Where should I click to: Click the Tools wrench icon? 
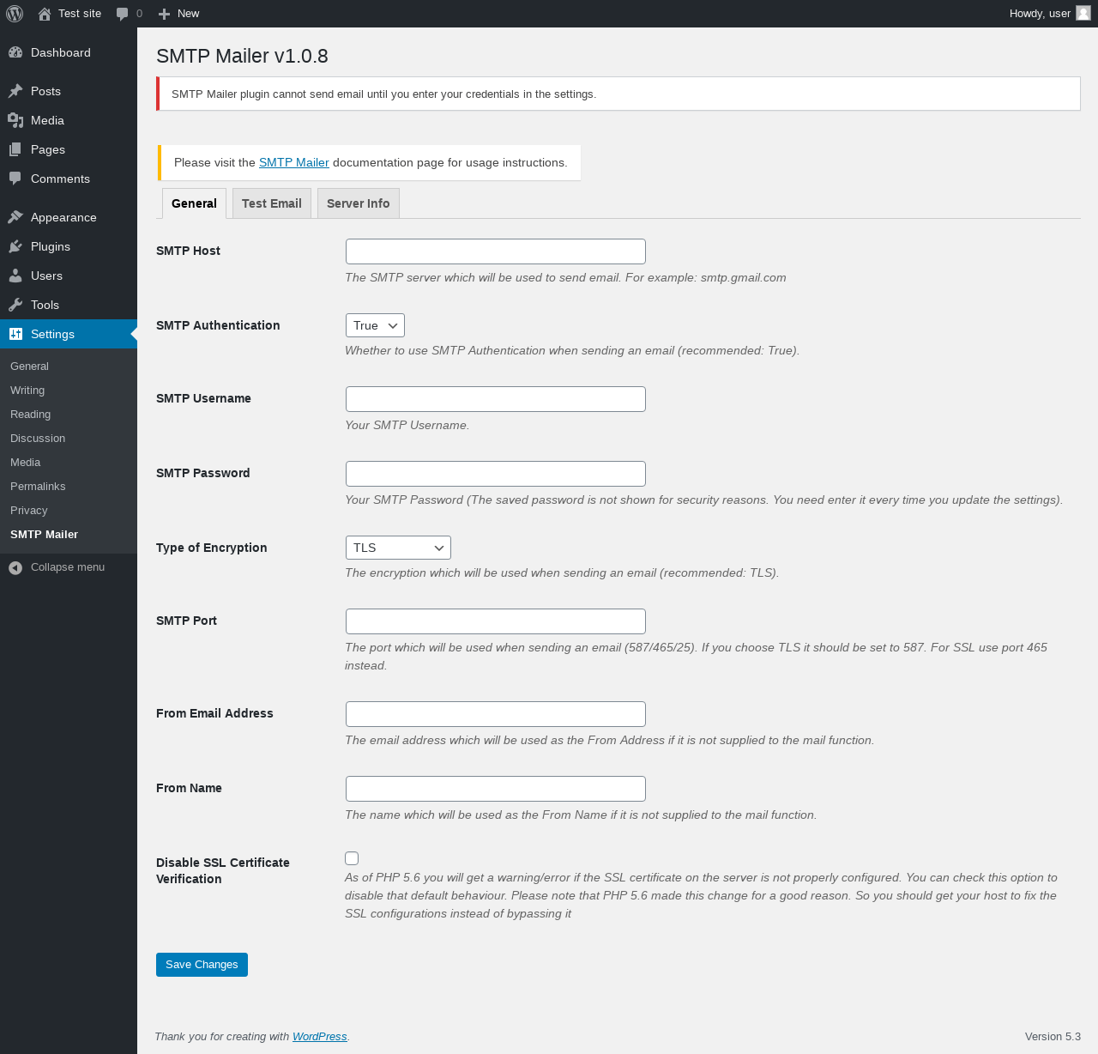[x=15, y=305]
